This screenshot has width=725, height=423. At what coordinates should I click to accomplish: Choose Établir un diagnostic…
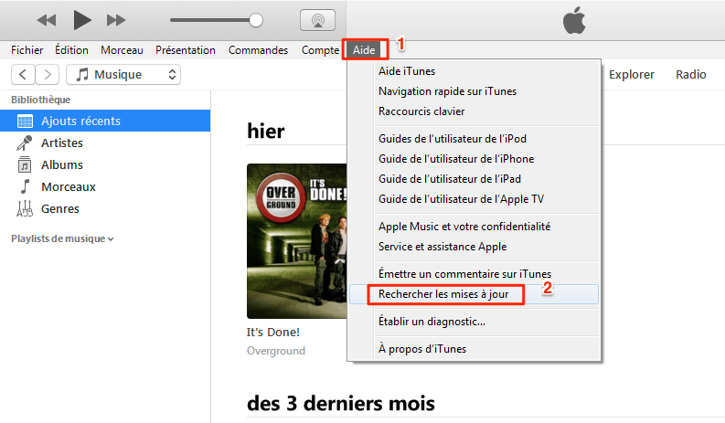[x=474, y=322]
